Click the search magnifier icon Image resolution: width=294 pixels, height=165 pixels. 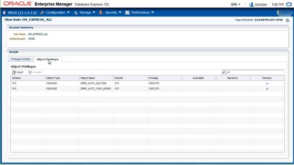coord(224,72)
